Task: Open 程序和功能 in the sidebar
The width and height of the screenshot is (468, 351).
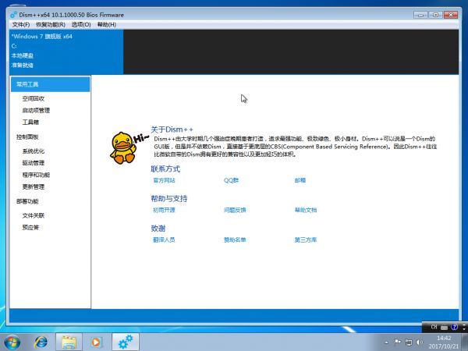Action: click(36, 175)
